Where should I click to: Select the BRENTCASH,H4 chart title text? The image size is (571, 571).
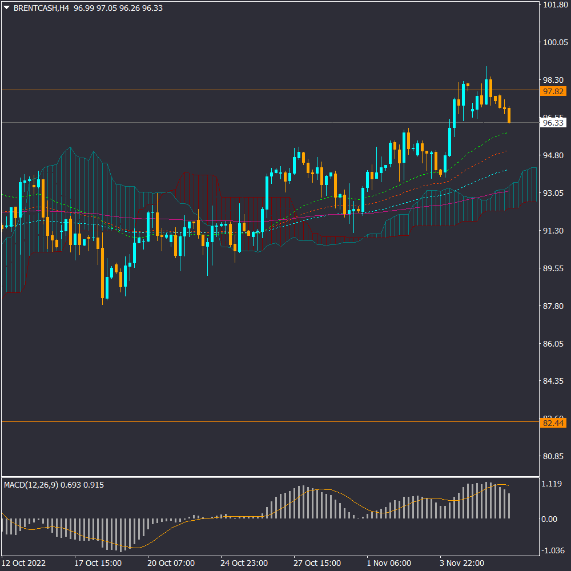coord(41,9)
